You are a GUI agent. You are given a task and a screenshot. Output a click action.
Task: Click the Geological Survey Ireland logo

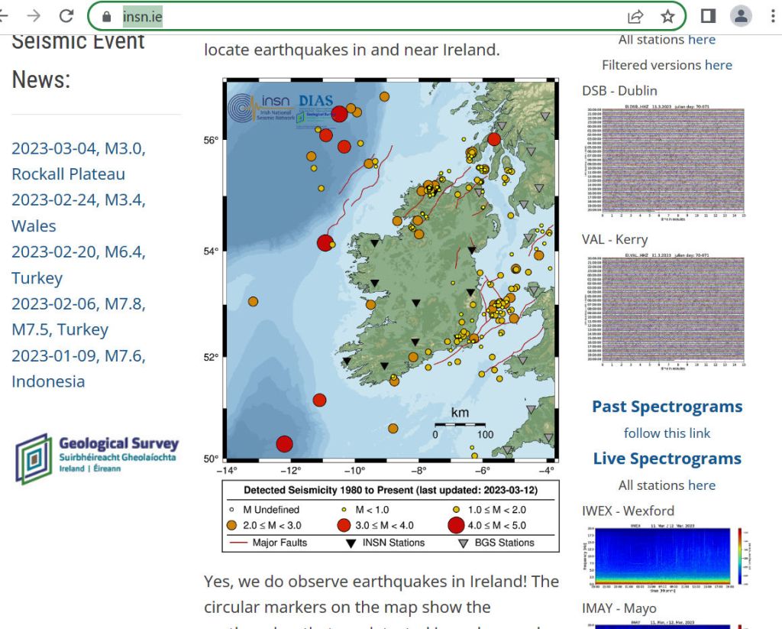click(x=97, y=459)
